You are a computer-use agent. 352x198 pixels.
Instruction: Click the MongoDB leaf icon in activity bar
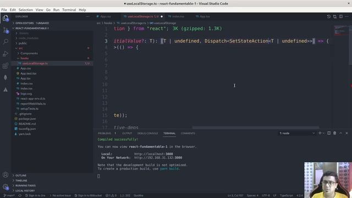tap(5, 78)
